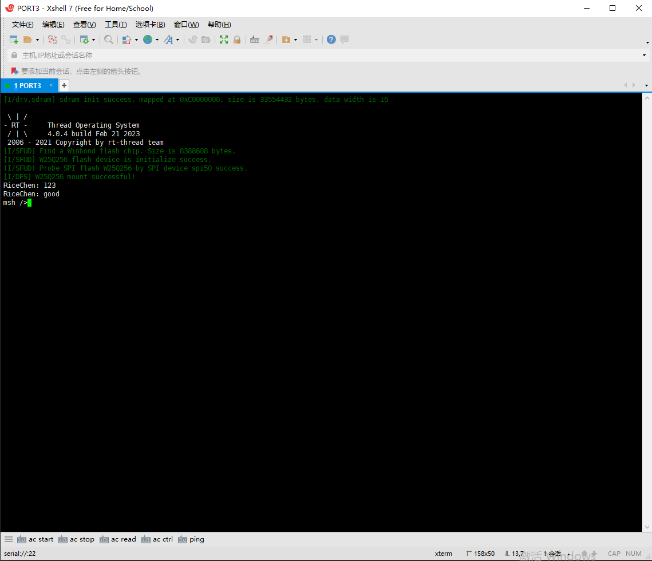The height and width of the screenshot is (561, 652).
Task: Run the 'ping' quick command
Action: tap(191, 539)
